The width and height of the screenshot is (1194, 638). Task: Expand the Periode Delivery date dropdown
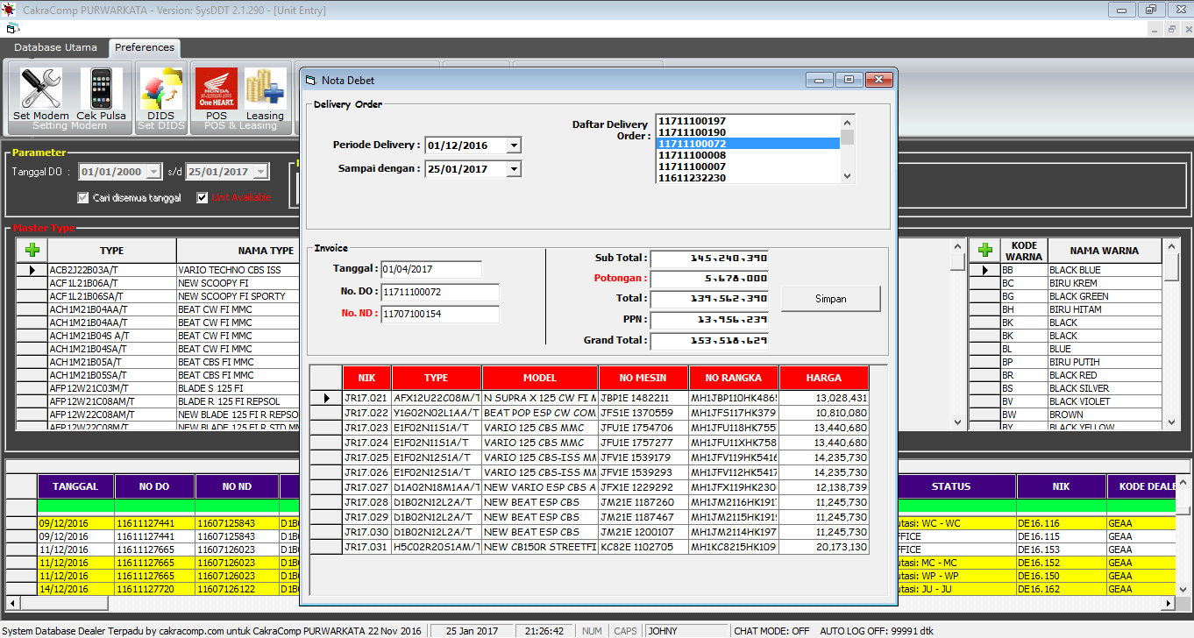pos(514,145)
